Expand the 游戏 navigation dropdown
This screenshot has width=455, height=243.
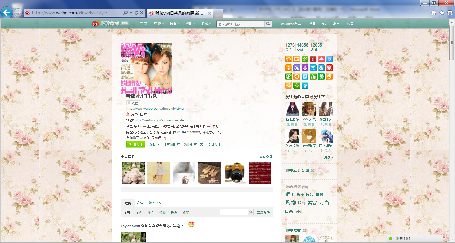[206, 24]
